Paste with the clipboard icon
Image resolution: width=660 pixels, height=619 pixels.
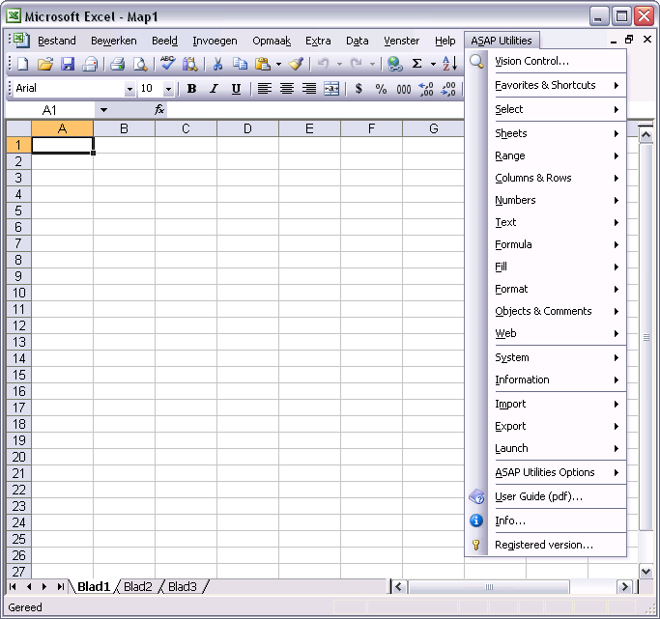(263, 64)
